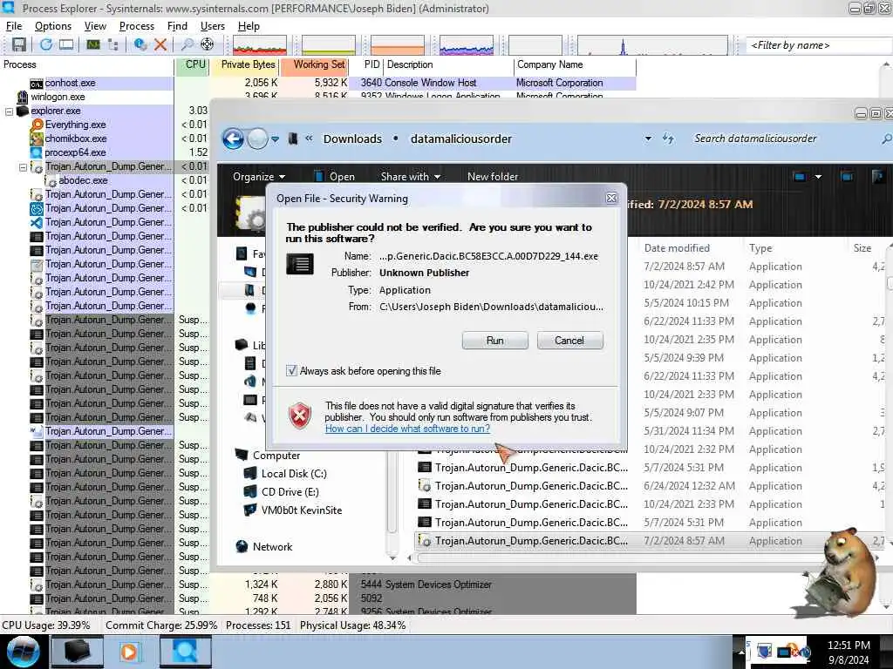The width and height of the screenshot is (893, 669).
Task: Open 'How can I decide what software to run?' link
Action: (x=407, y=429)
